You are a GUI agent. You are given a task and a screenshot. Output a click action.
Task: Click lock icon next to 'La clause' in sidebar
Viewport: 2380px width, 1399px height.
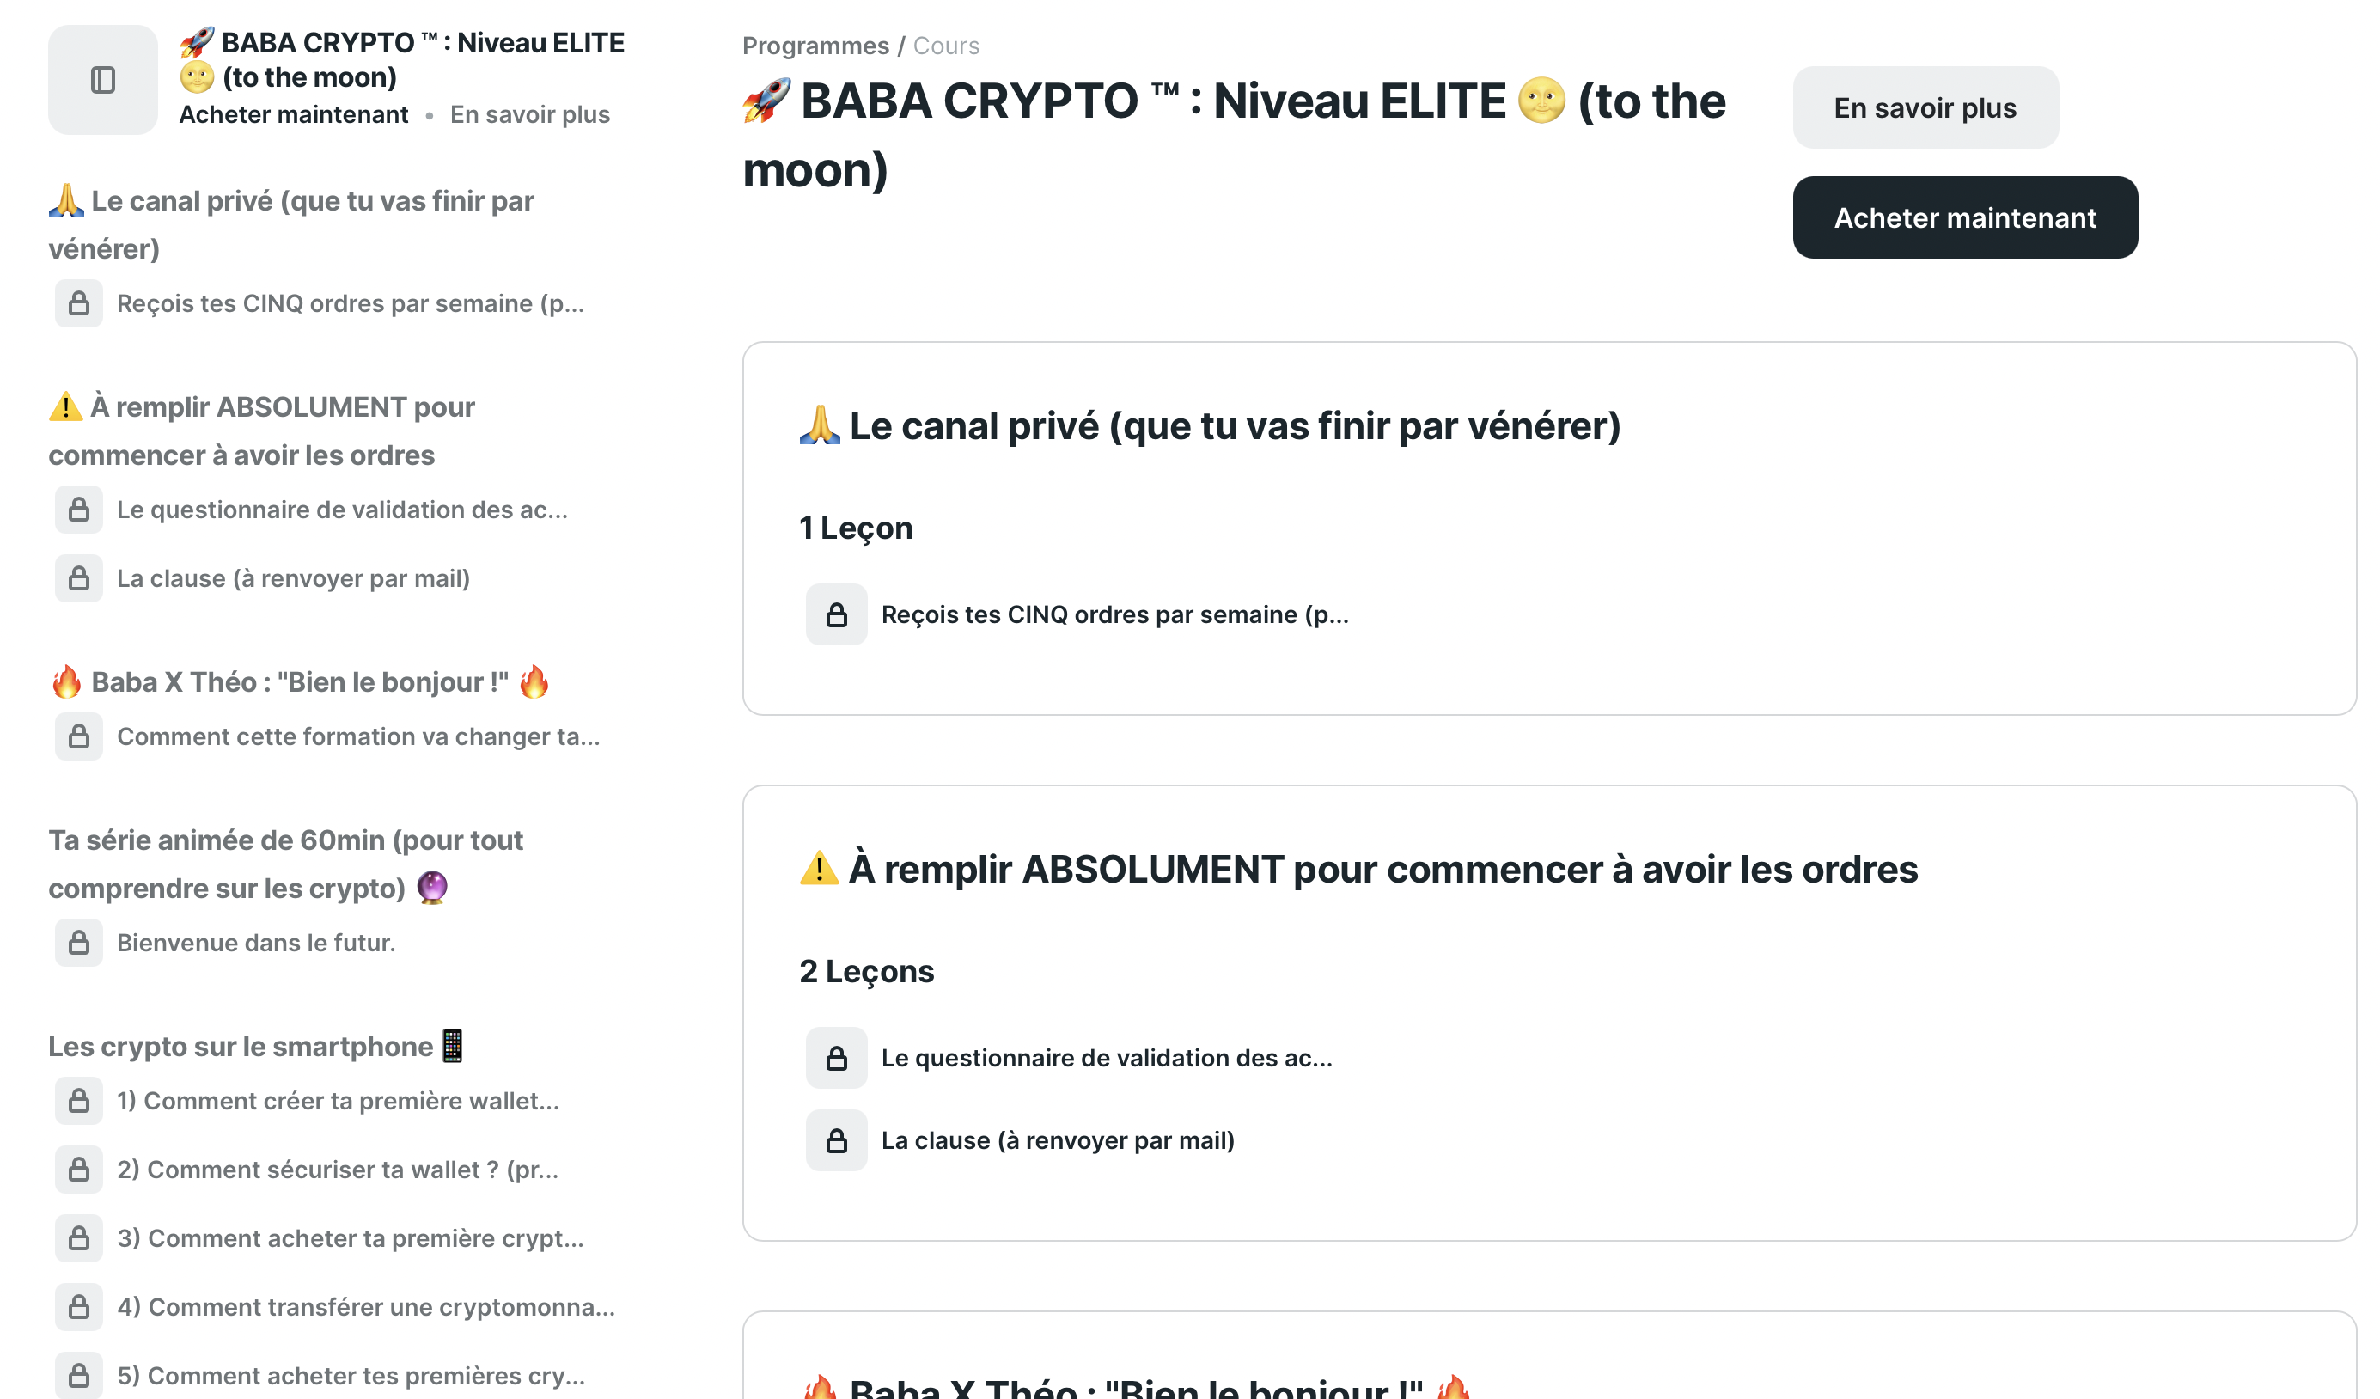(x=79, y=578)
